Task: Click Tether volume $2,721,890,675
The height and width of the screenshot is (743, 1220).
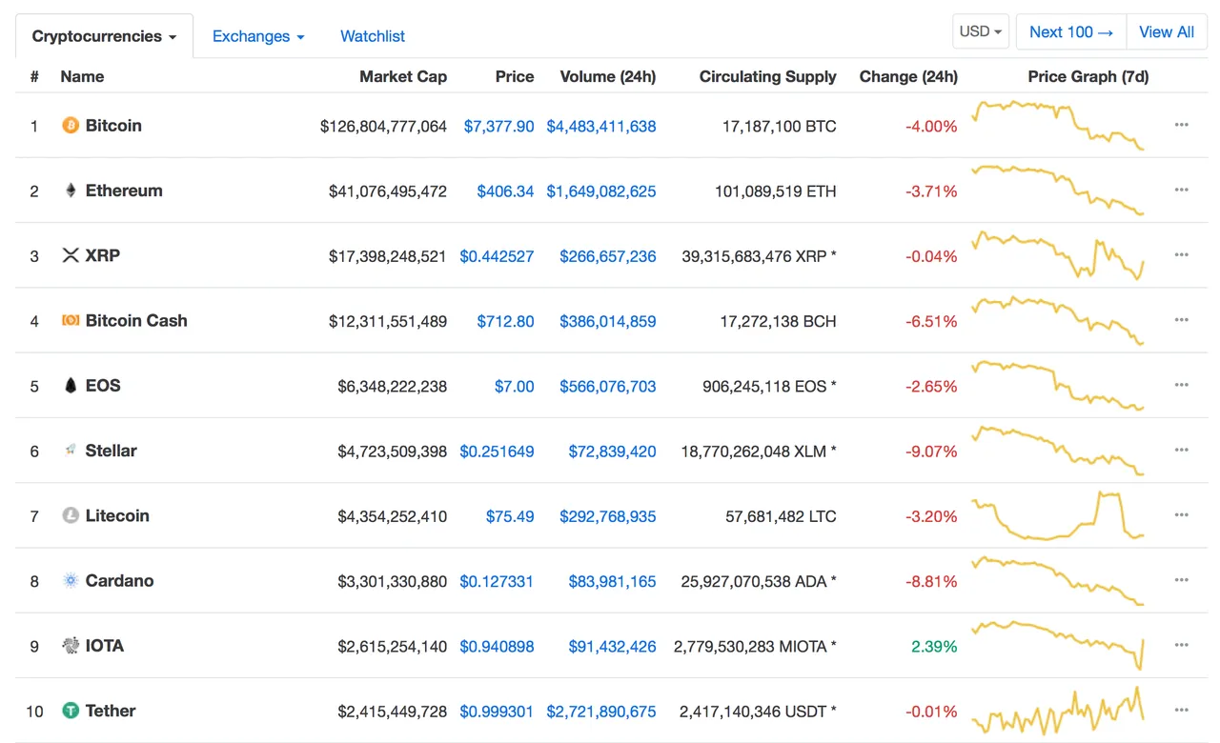Action: tap(601, 712)
